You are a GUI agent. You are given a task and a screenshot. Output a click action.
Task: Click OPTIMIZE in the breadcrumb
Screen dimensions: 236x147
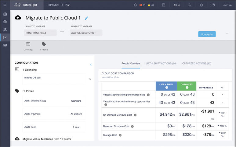click(54, 5)
